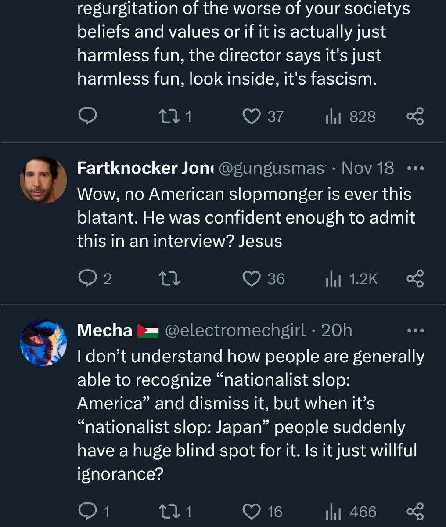The width and height of the screenshot is (446, 527).
Task: Repost Mecha's nationalist slop tweet
Action: pyautogui.click(x=175, y=512)
